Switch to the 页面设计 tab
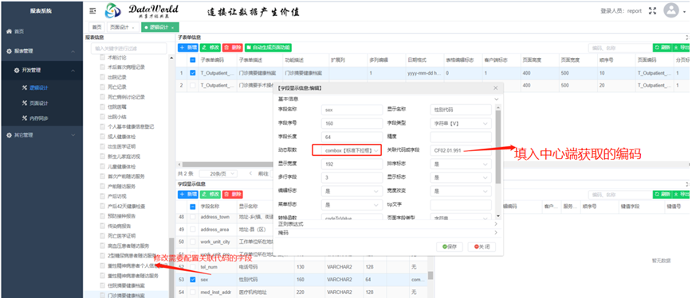This screenshot has width=692, height=298. (x=123, y=27)
